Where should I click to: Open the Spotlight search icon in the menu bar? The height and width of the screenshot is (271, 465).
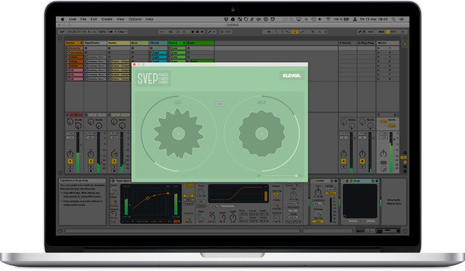(x=394, y=20)
